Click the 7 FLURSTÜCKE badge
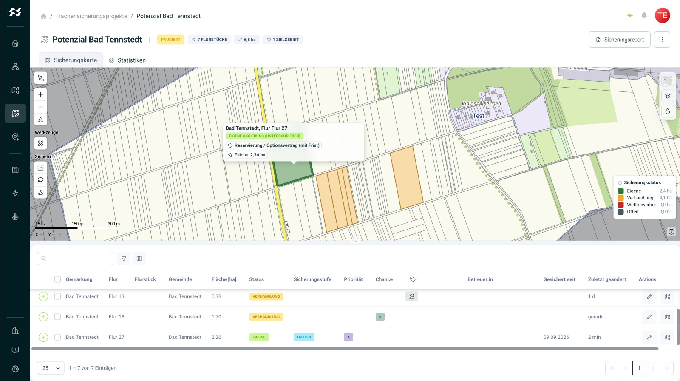The width and height of the screenshot is (680, 381). [210, 40]
